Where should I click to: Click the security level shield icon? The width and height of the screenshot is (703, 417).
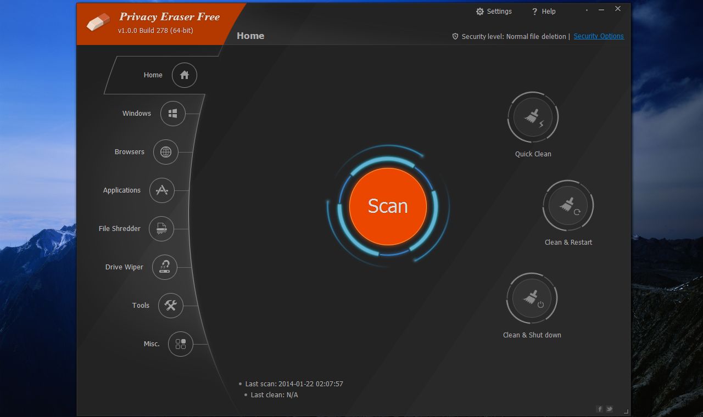click(x=455, y=36)
